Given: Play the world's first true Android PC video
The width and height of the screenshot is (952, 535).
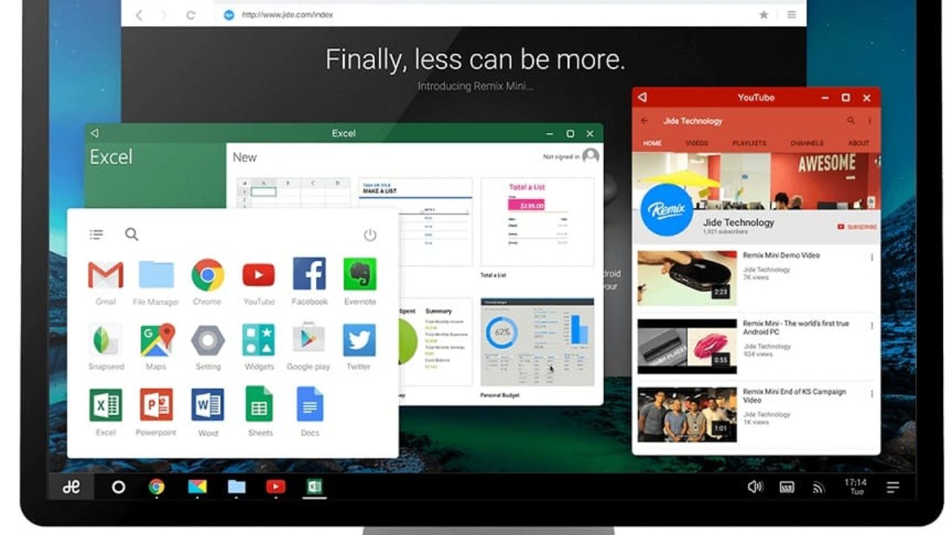Looking at the screenshot, I should coord(686,346).
